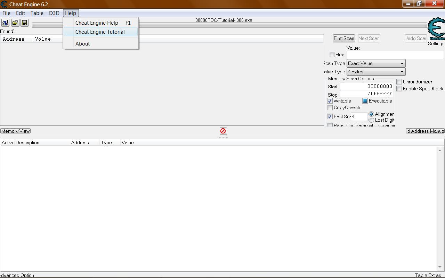Image resolution: width=445 pixels, height=278 pixels.
Task: Disable the Fast Scan checkbox
Action: pyautogui.click(x=330, y=116)
